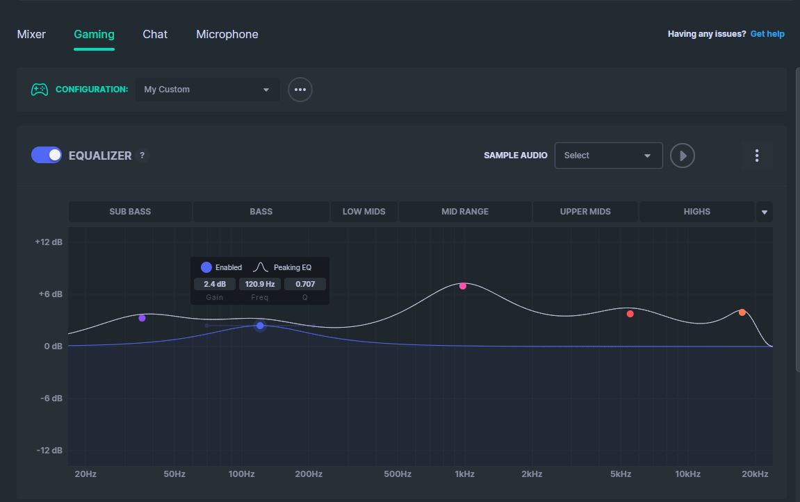Switch to the Mixer tab
This screenshot has width=800, height=502.
[x=31, y=34]
